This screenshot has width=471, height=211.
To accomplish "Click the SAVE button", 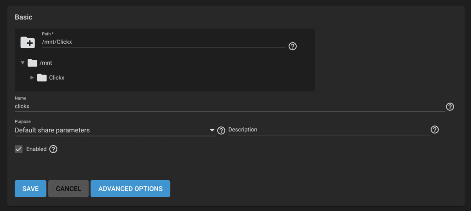I will 30,189.
